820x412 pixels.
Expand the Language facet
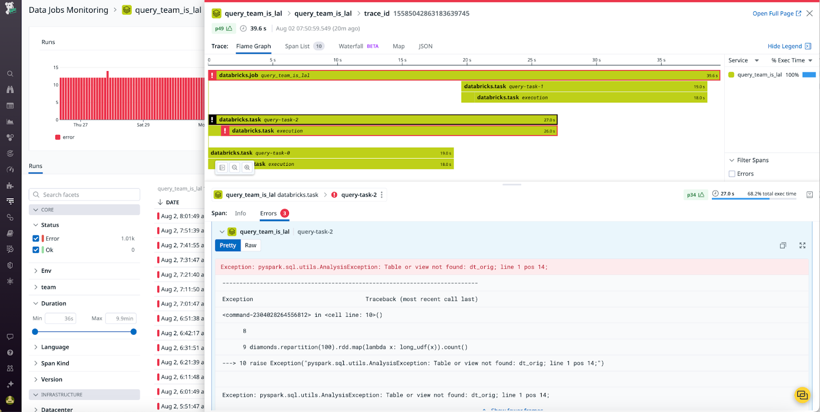point(55,347)
